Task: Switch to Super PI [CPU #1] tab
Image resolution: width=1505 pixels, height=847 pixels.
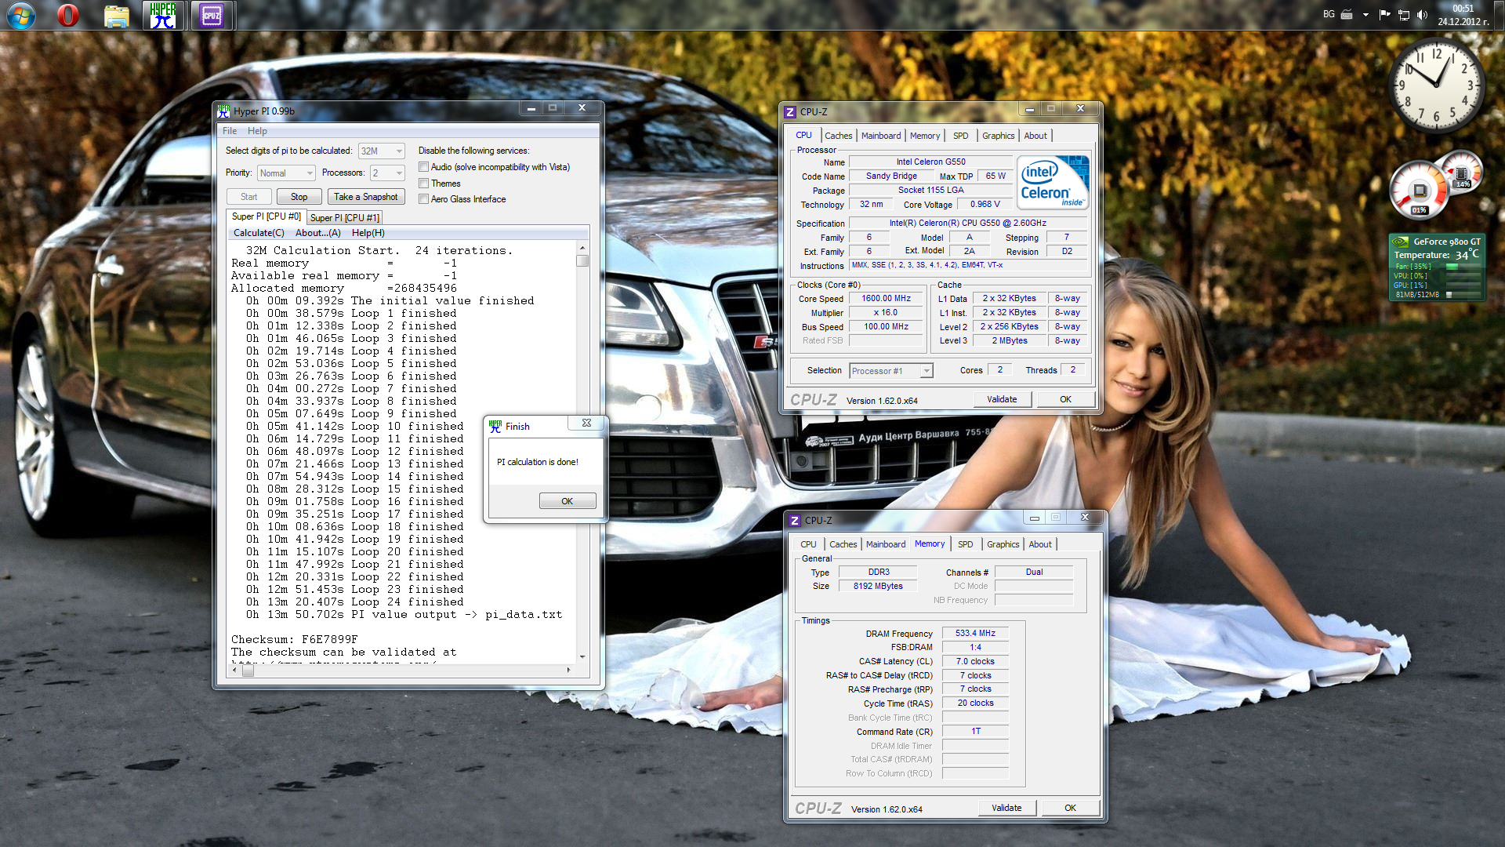Action: (x=344, y=218)
